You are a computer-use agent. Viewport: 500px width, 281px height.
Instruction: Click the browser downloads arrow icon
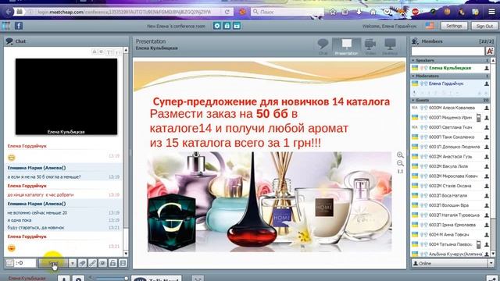[359, 12]
